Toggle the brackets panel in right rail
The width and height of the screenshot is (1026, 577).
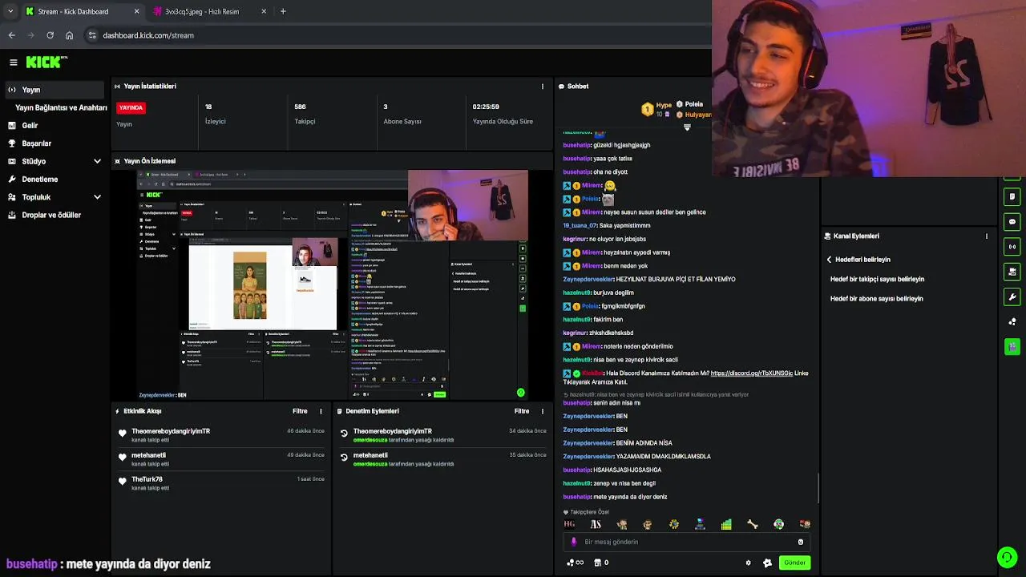click(x=1012, y=247)
